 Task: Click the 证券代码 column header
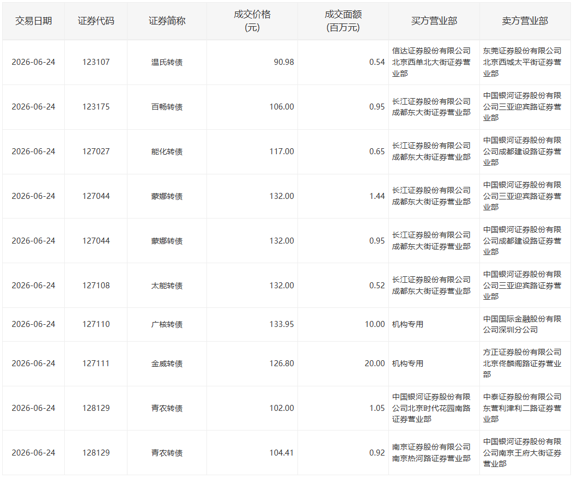(96, 21)
